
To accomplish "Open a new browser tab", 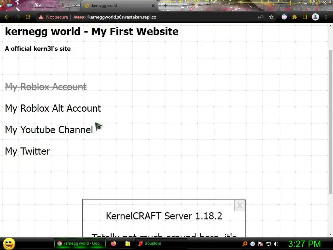I will click(166, 6).
